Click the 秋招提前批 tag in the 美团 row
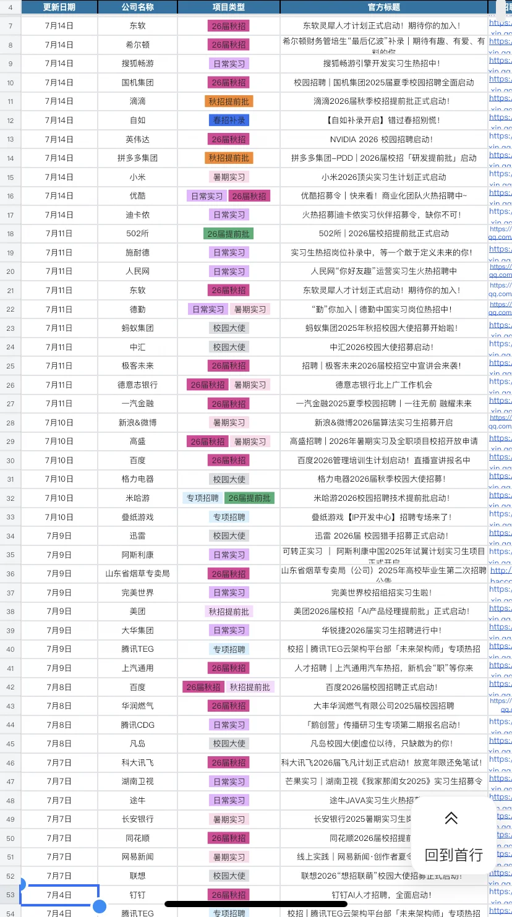512x917 pixels. pyautogui.click(x=229, y=612)
